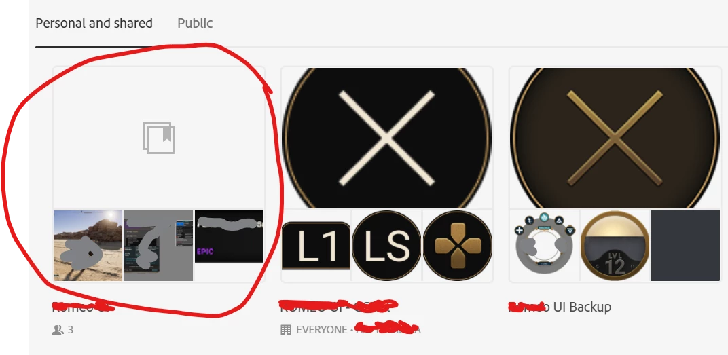Open the circular radial menu thumbnail
This screenshot has width=728, height=355.
tap(544, 246)
